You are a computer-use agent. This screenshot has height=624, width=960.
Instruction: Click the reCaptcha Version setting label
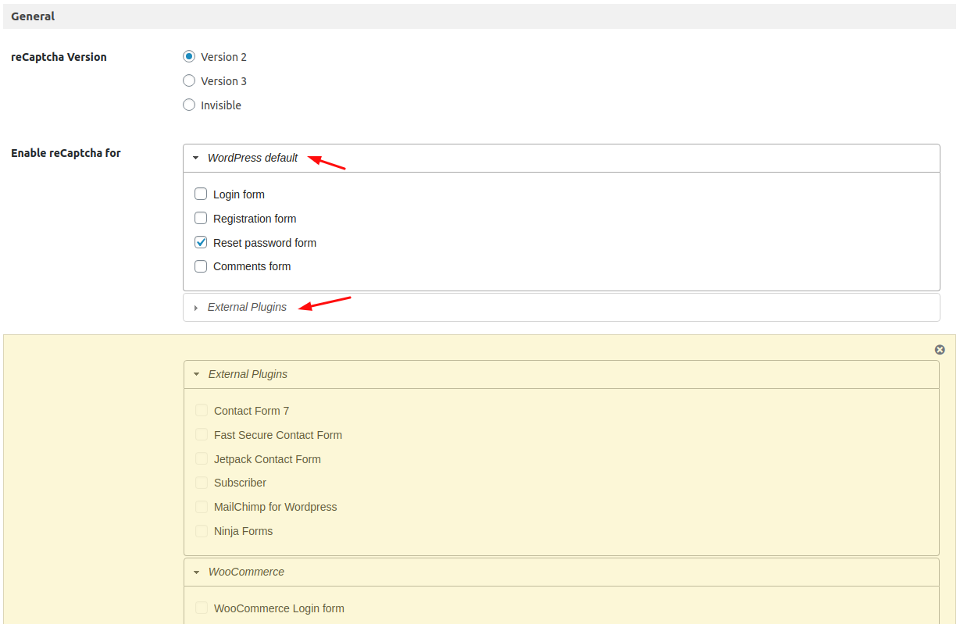click(x=59, y=57)
